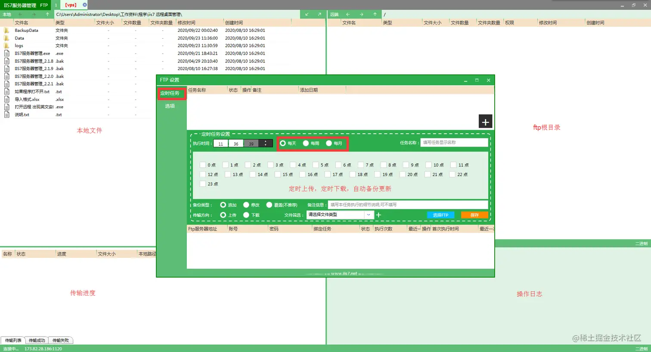This screenshot has height=352, width=651.
Task: Select the BackupData folder icon
Action: click(x=7, y=31)
